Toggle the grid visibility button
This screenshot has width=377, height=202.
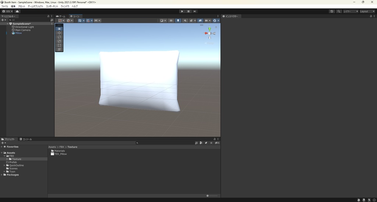(x=80, y=21)
